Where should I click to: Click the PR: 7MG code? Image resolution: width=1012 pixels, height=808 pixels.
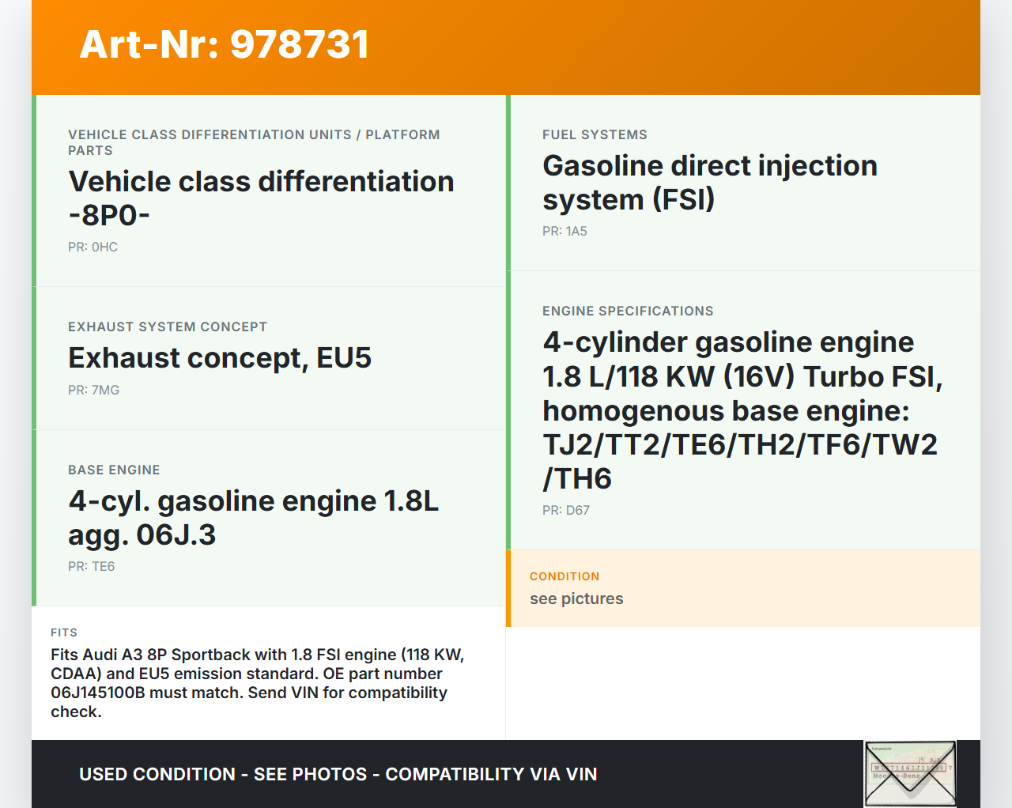(x=93, y=390)
